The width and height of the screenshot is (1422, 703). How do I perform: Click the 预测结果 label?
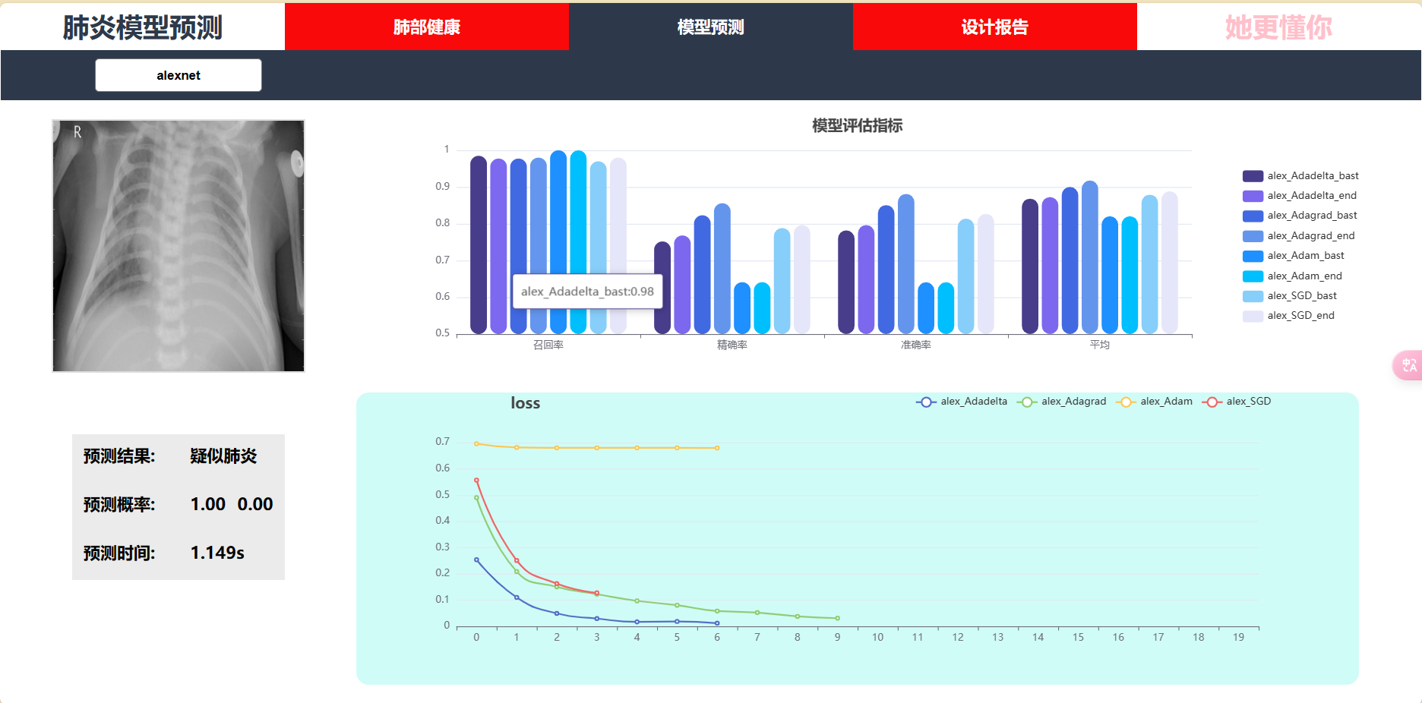[x=119, y=456]
